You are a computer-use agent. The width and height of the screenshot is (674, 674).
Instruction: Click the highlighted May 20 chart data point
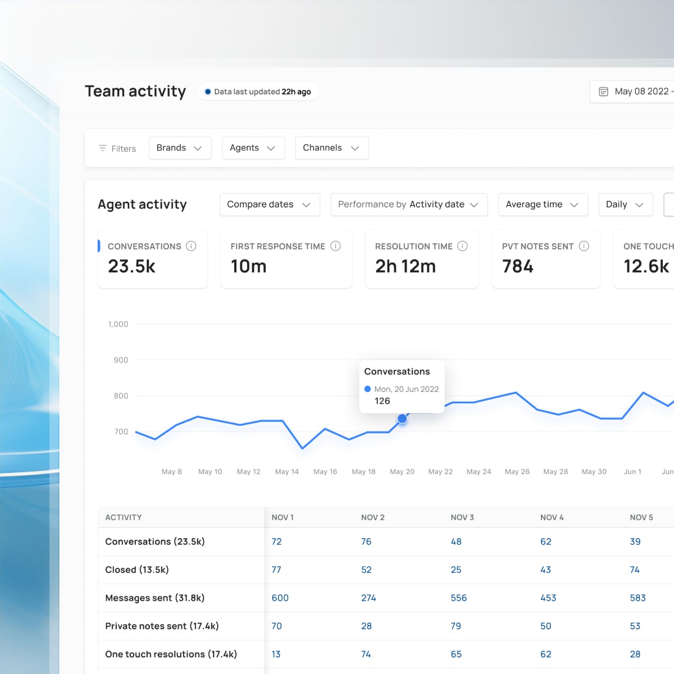coord(402,418)
